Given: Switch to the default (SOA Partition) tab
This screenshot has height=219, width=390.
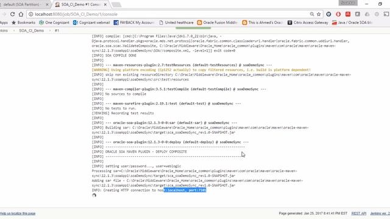Looking at the screenshot, I should (x=23, y=4).
